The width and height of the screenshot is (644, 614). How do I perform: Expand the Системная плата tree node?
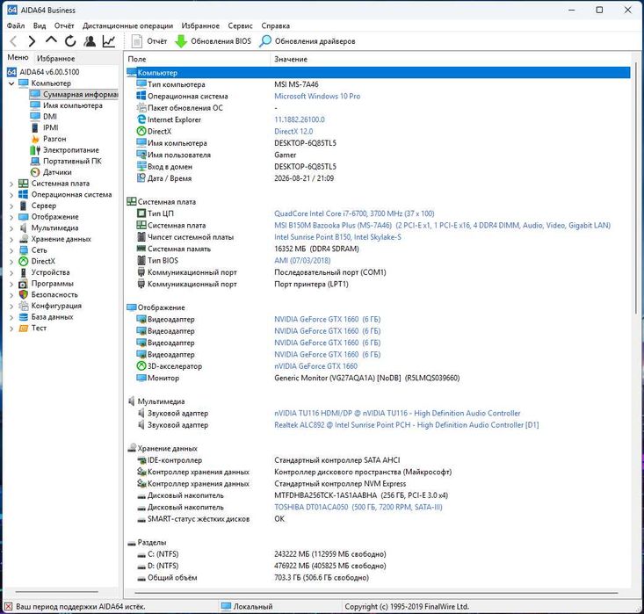tap(11, 184)
